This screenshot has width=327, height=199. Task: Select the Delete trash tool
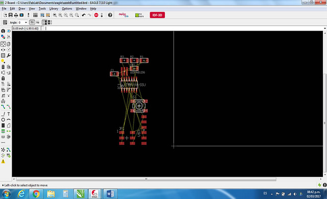3,67
